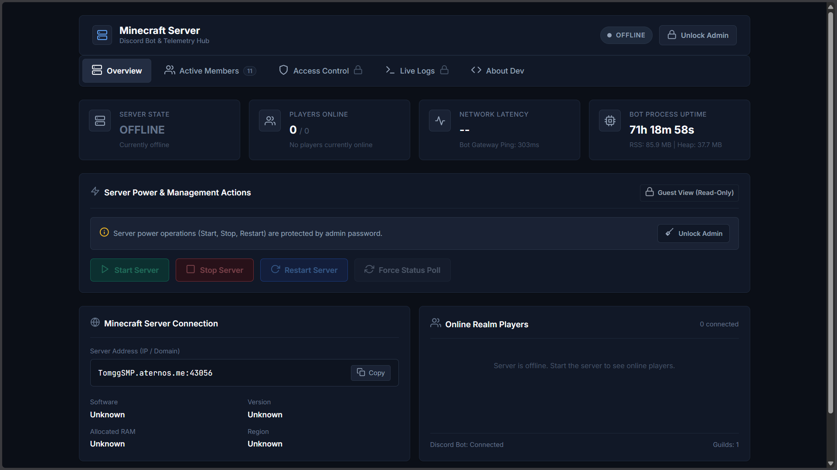
Task: Click the Players Online card people icon
Action: pos(270,121)
